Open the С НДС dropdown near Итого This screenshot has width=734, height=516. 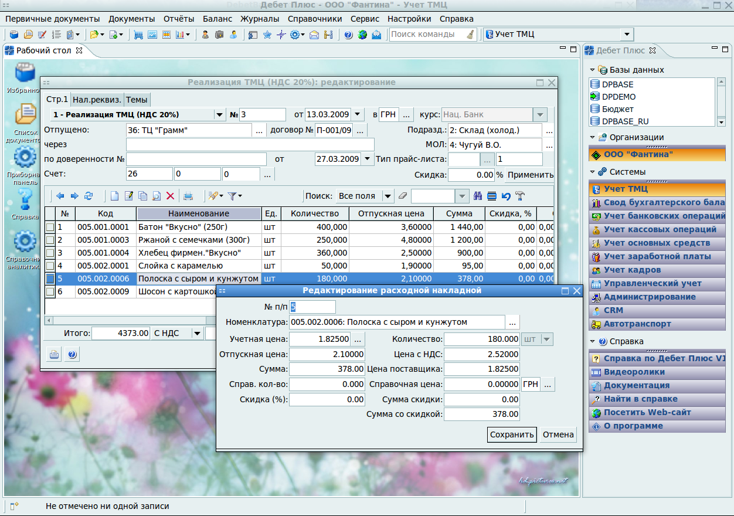[197, 333]
